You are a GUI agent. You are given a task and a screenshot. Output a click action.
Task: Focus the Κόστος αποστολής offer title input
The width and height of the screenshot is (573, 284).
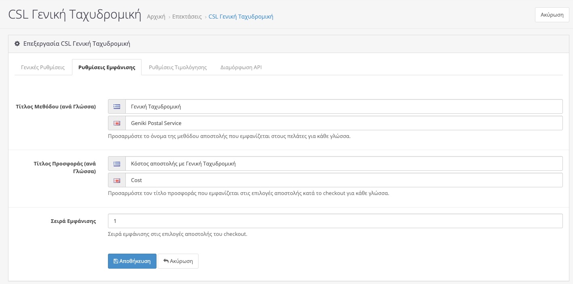[344, 164]
